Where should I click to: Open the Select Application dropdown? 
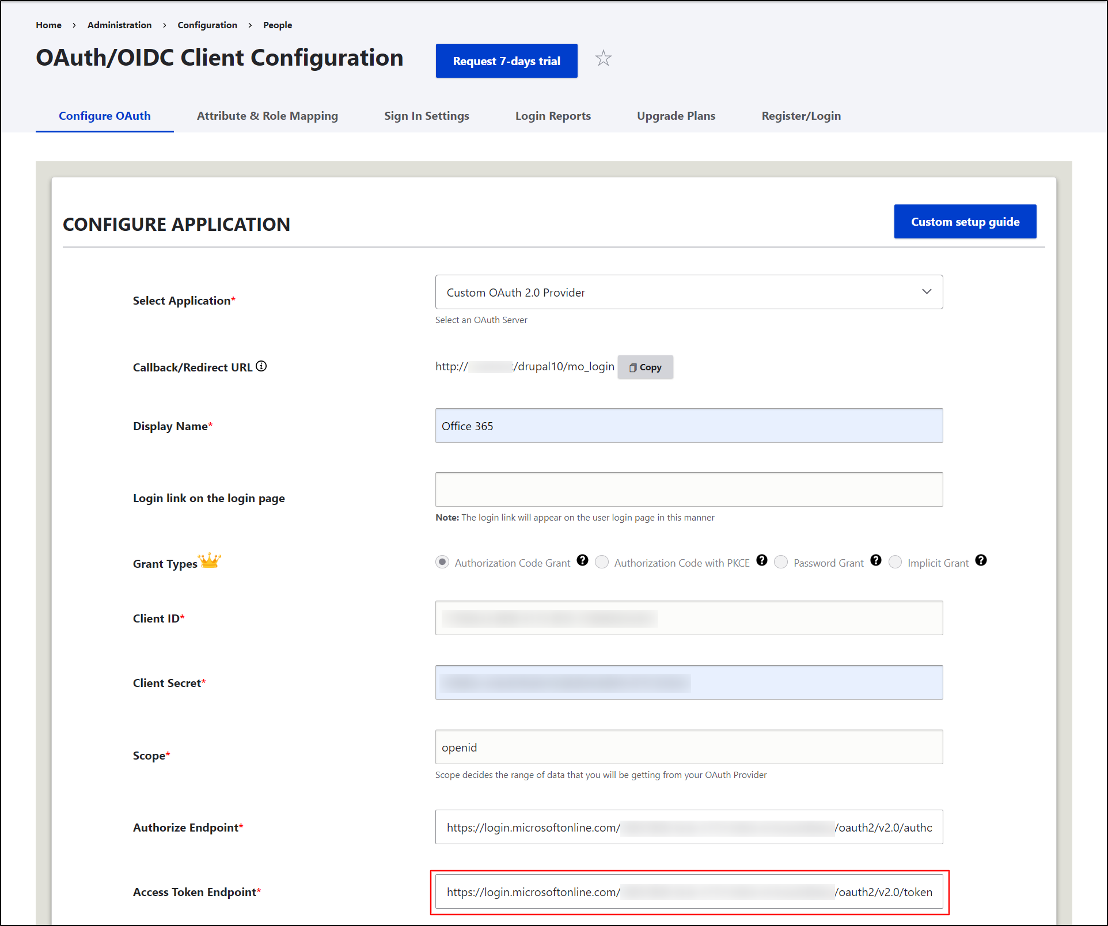[689, 292]
